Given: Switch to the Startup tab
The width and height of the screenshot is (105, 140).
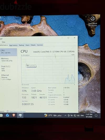Looking at the screenshot, I should tap(22, 45).
